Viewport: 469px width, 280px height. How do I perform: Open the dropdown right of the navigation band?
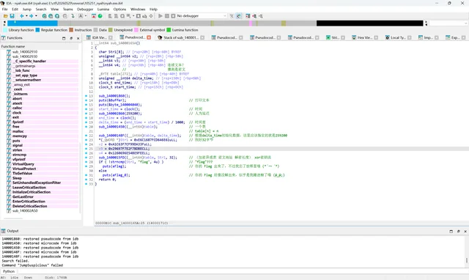pyautogui.click(x=466, y=23)
